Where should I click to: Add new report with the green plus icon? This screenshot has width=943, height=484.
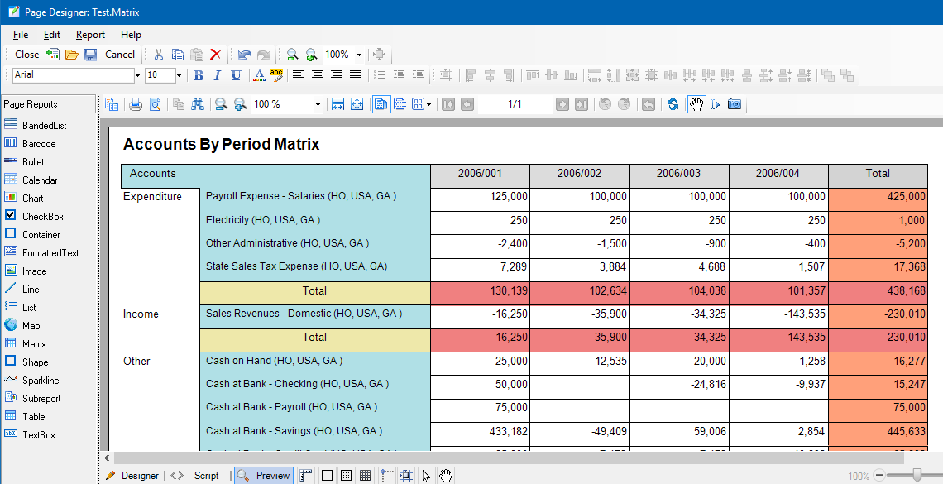tap(53, 55)
